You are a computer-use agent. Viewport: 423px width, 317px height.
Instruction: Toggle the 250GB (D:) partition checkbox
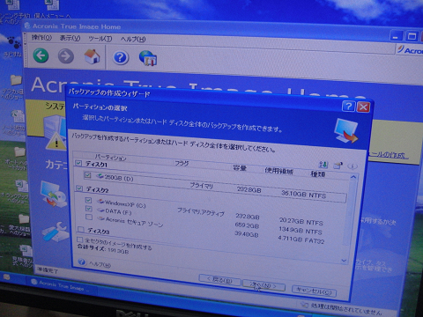[87, 175]
